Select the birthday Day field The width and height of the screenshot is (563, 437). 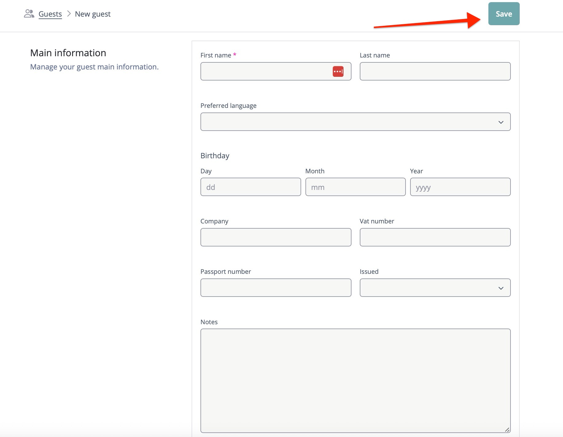coord(250,187)
